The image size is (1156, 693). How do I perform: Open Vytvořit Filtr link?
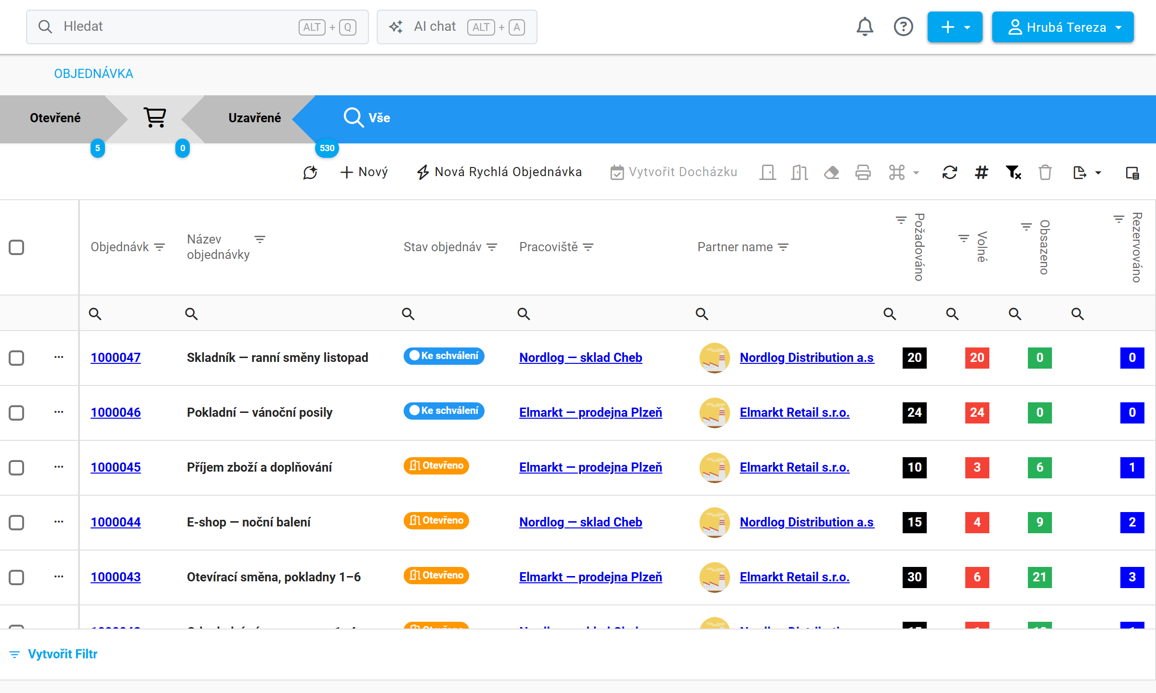[53, 654]
